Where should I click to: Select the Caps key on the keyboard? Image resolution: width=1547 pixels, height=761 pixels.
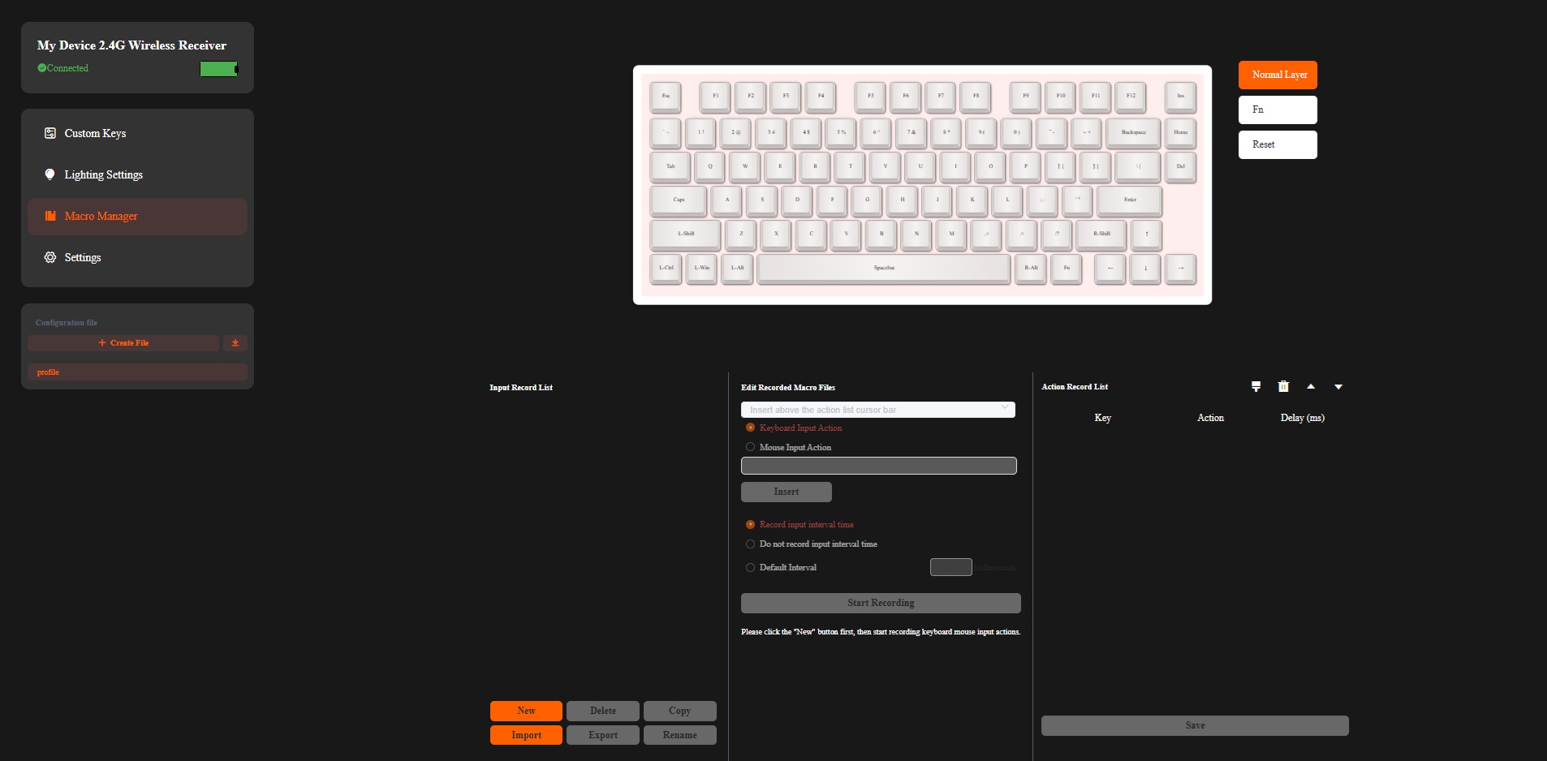[x=679, y=200]
